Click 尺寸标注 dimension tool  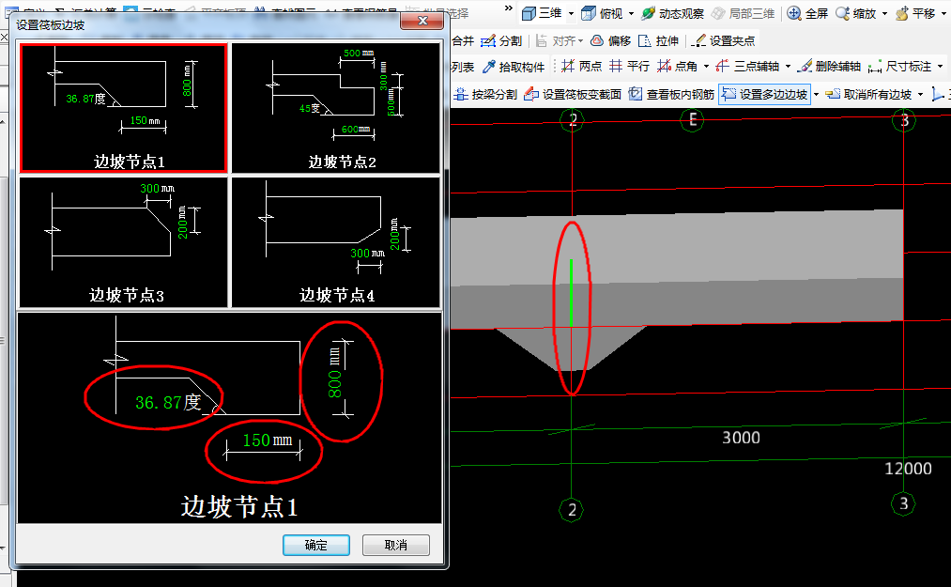pos(900,66)
